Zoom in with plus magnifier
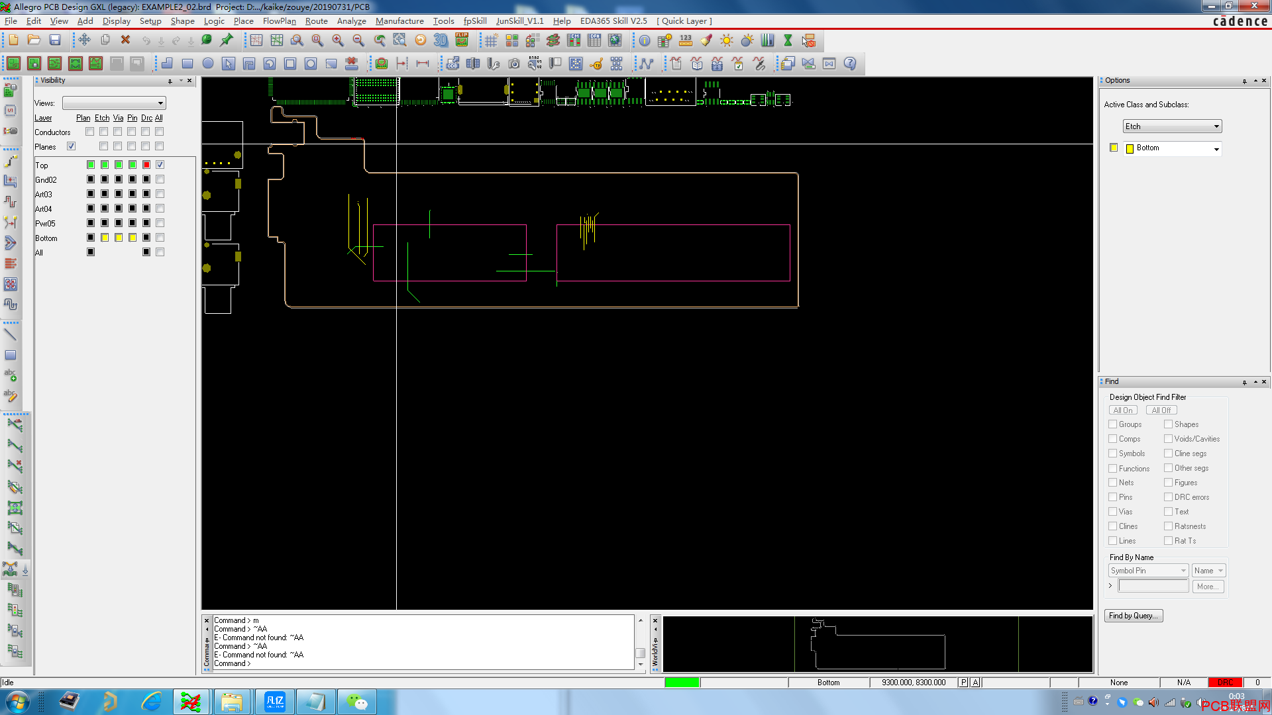Viewport: 1272px width, 715px height. [338, 40]
